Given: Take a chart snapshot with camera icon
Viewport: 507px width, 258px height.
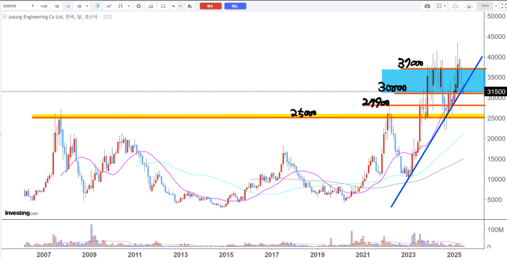Looking at the screenshot, I should coord(427,6).
